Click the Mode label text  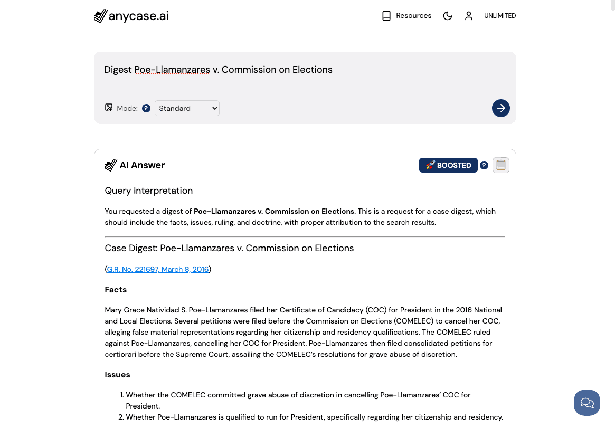click(127, 108)
